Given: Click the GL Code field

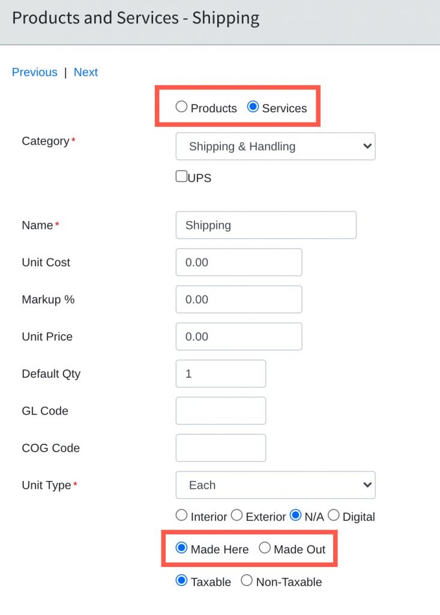Looking at the screenshot, I should coord(220,410).
